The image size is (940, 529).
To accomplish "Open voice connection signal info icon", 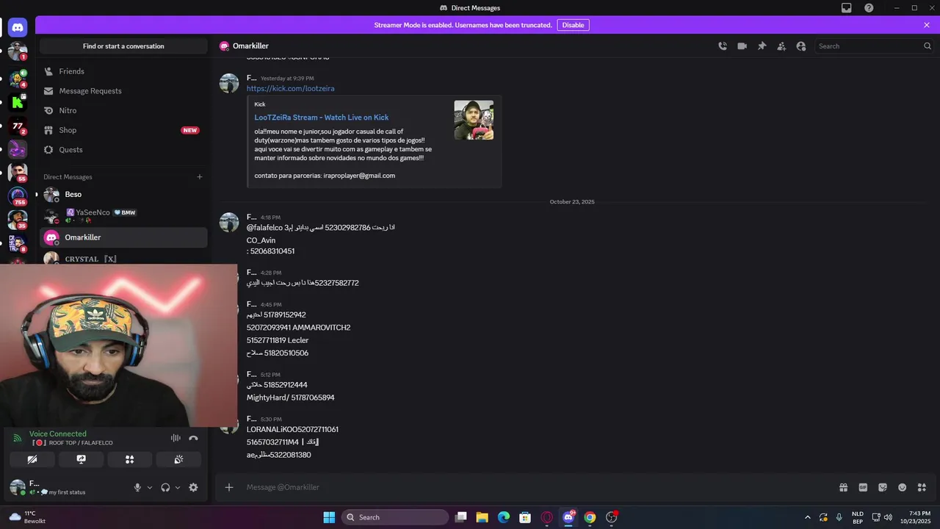I will [18, 438].
